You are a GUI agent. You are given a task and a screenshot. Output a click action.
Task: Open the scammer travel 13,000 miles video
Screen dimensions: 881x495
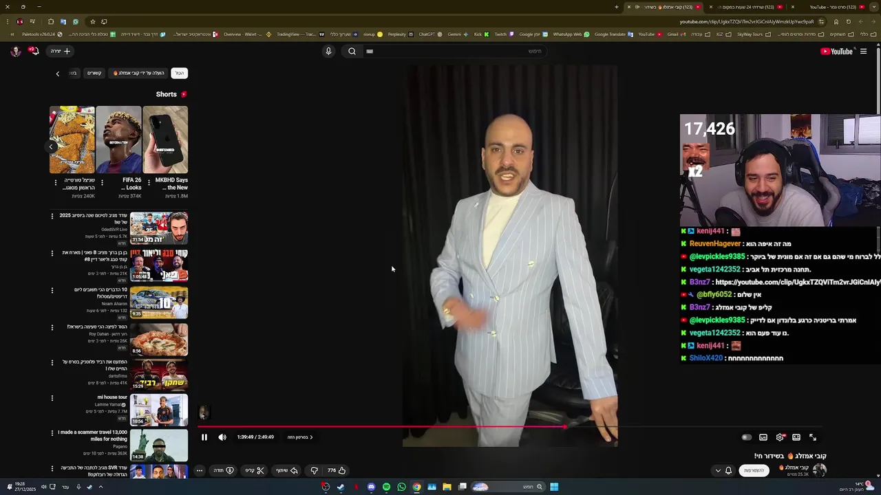159,445
